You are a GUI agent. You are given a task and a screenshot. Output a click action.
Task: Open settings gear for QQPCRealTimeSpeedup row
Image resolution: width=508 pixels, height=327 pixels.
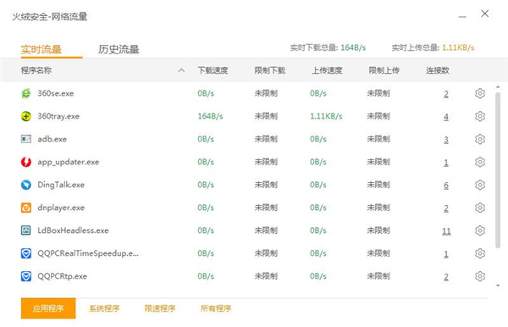click(x=480, y=253)
